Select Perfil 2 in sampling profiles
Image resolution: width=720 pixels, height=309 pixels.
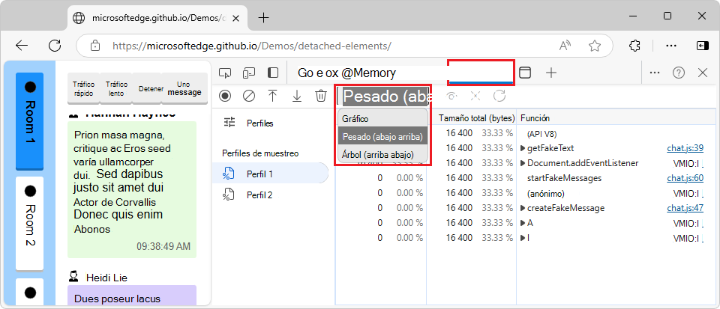click(x=259, y=195)
